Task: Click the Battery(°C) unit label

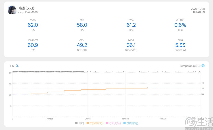Action: (x=131, y=50)
